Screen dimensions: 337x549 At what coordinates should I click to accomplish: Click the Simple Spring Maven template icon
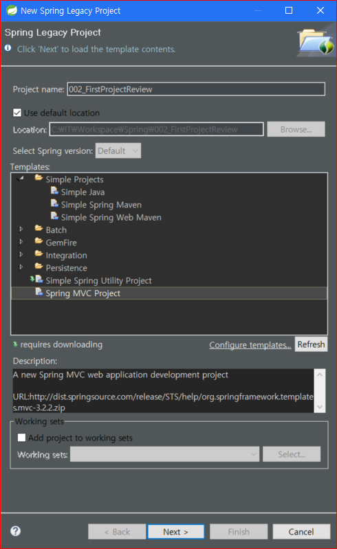54,203
